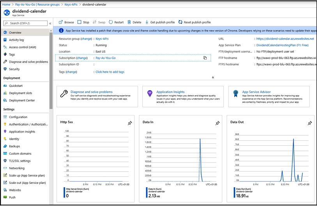The height and width of the screenshot is (206, 317).
Task: Delete the app service
Action: (134, 22)
